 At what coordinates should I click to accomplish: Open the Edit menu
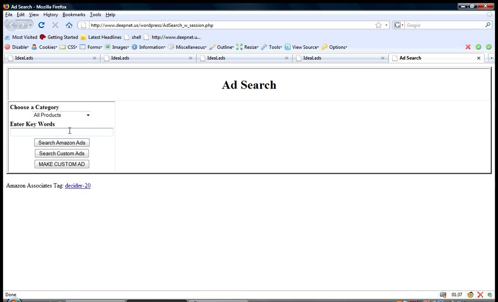point(21,15)
